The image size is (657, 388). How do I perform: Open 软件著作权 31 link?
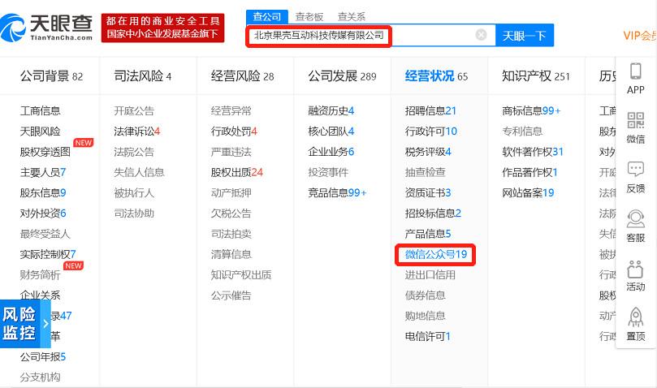click(533, 152)
